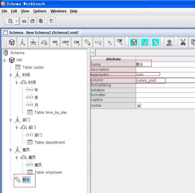
Task: Click the up arrow button above attributes
Action: pyautogui.click(x=93, y=53)
